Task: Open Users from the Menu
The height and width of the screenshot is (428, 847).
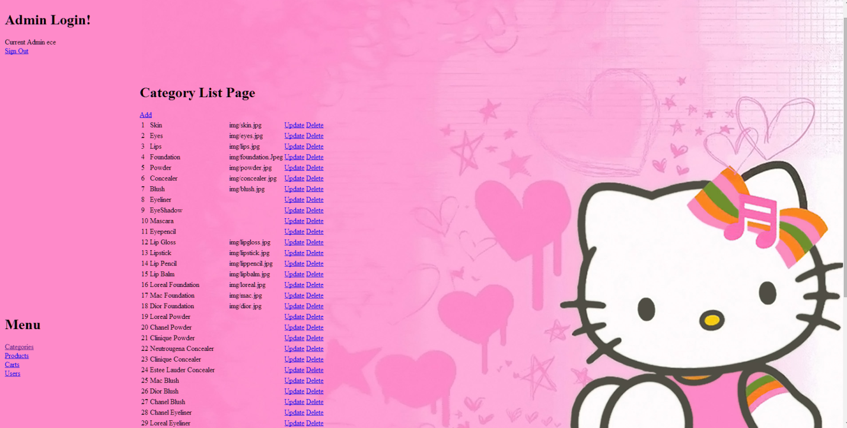Action: coord(12,373)
